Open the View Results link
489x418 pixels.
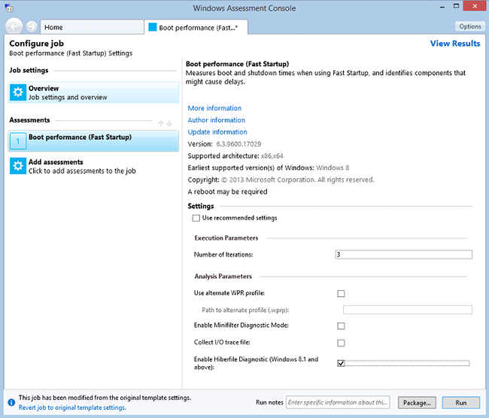454,44
